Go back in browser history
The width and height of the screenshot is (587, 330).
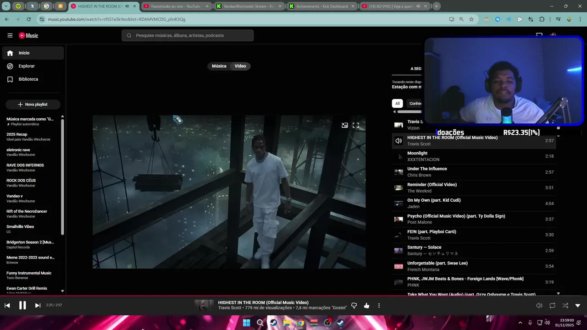click(x=6, y=19)
